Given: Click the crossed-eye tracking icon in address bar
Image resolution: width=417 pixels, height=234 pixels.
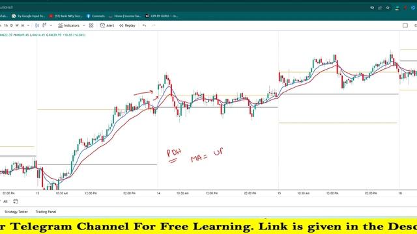Looking at the screenshot, I should 372,8.
